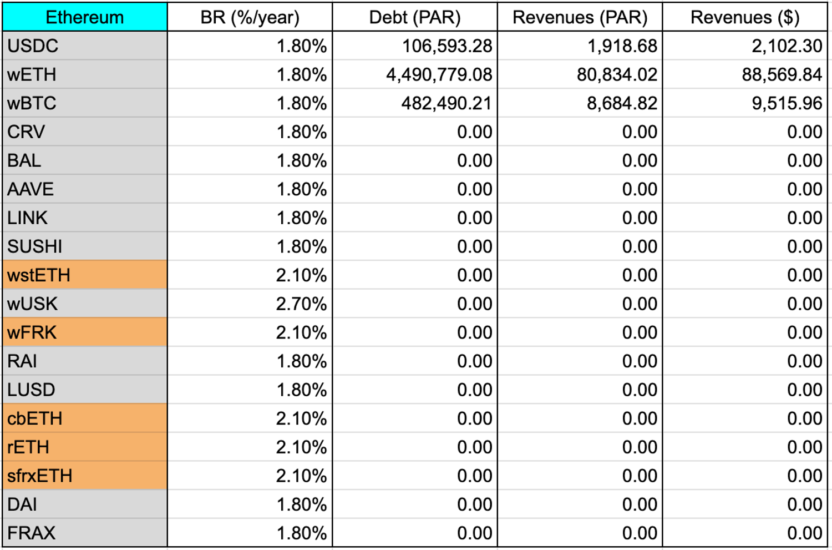Select dollar revenue 9,515.96 cell

(x=745, y=103)
